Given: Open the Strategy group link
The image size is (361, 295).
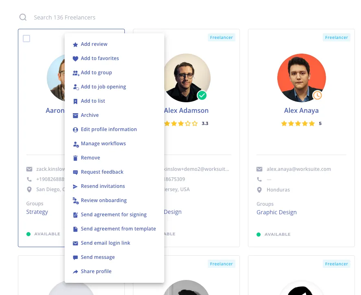Looking at the screenshot, I should [37, 212].
